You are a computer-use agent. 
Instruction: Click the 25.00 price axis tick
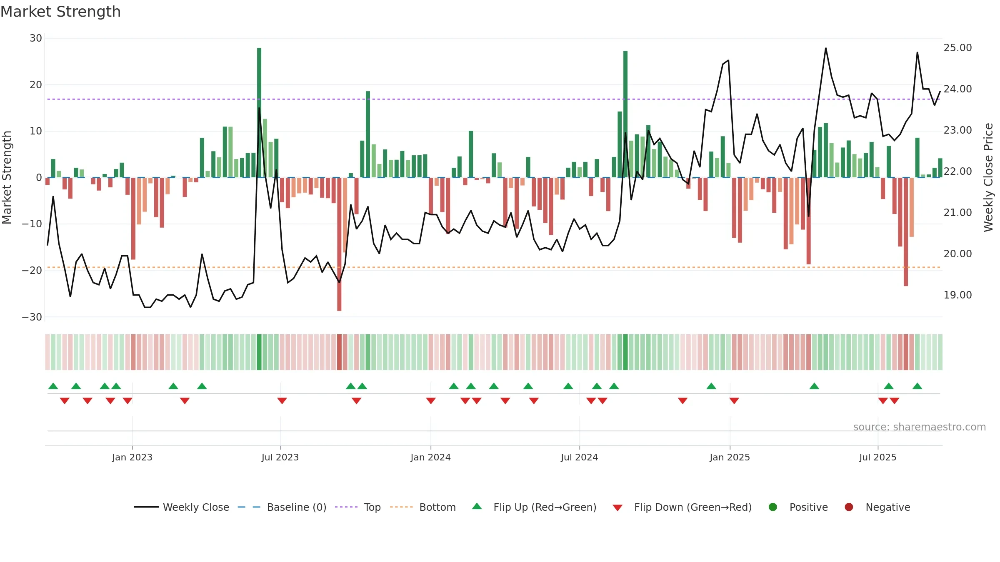point(957,48)
